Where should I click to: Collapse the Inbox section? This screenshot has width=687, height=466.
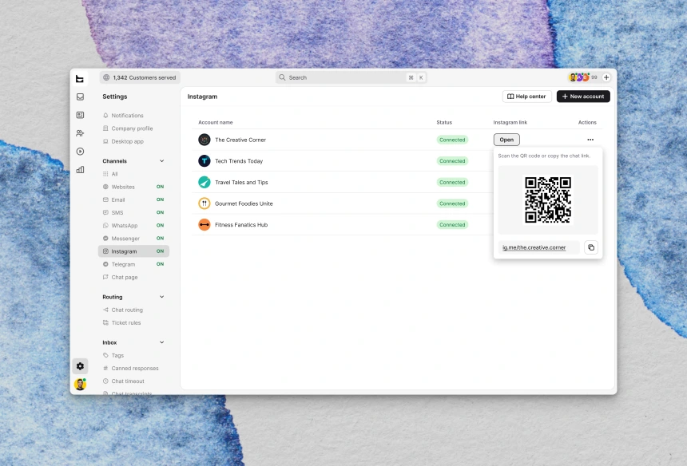pyautogui.click(x=161, y=342)
